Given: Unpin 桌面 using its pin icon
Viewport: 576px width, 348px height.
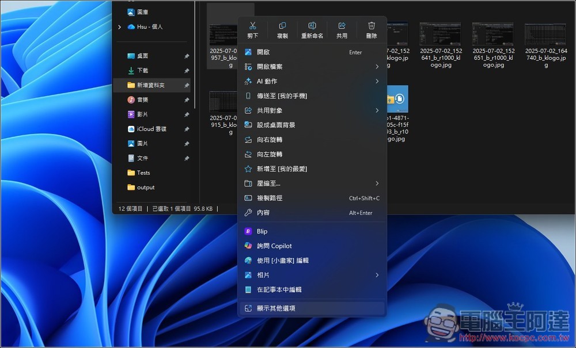Looking at the screenshot, I should 187,56.
